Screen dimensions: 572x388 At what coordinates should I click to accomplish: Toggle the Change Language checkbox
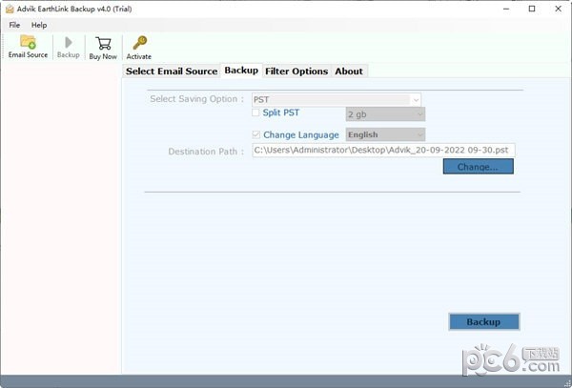pyautogui.click(x=255, y=134)
